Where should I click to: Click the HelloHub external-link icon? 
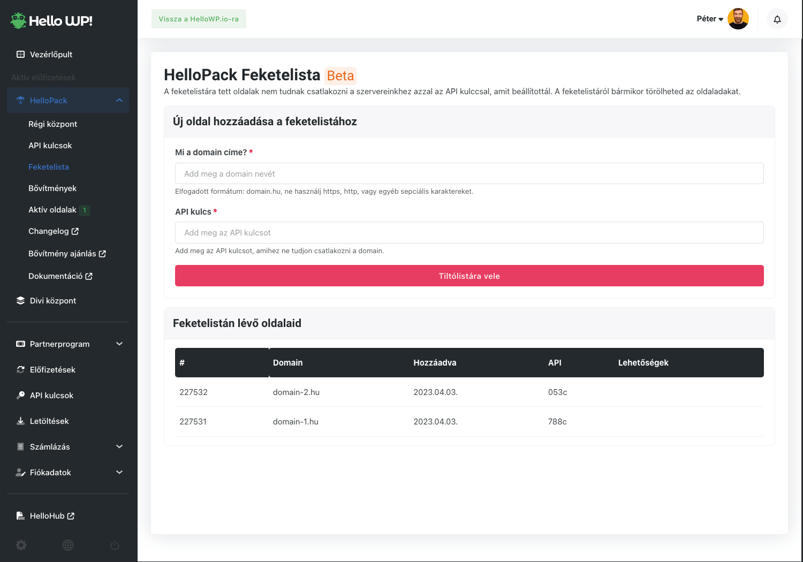point(71,516)
